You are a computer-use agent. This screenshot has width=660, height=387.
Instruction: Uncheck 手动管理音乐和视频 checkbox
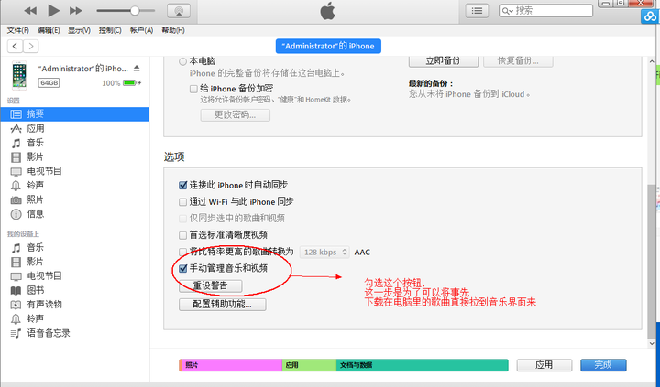click(x=182, y=268)
